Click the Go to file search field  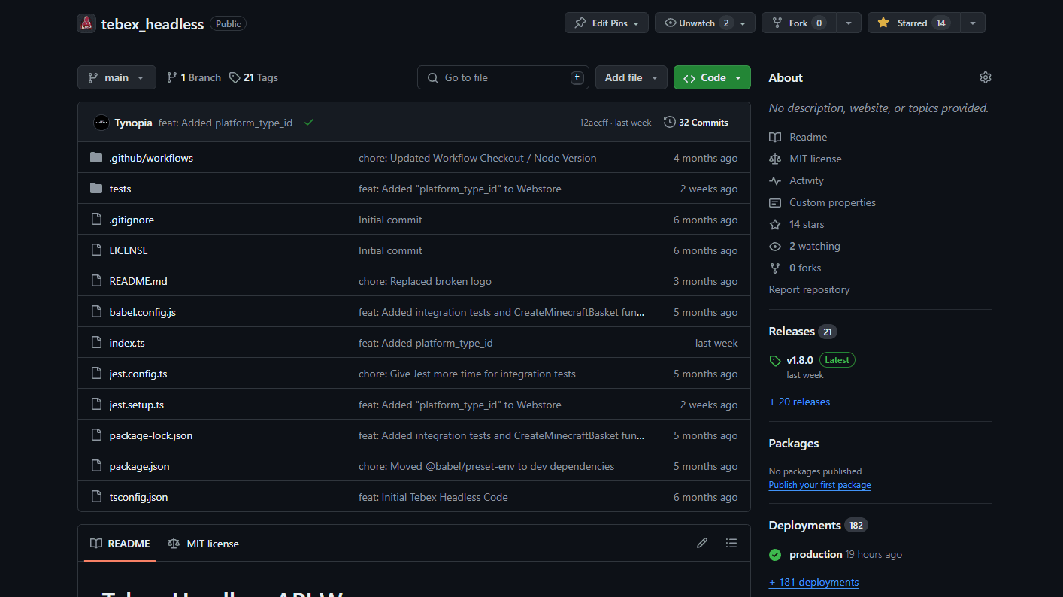503,77
